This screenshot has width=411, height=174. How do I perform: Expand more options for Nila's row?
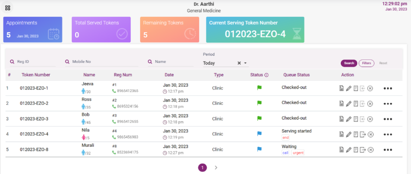tap(387, 135)
